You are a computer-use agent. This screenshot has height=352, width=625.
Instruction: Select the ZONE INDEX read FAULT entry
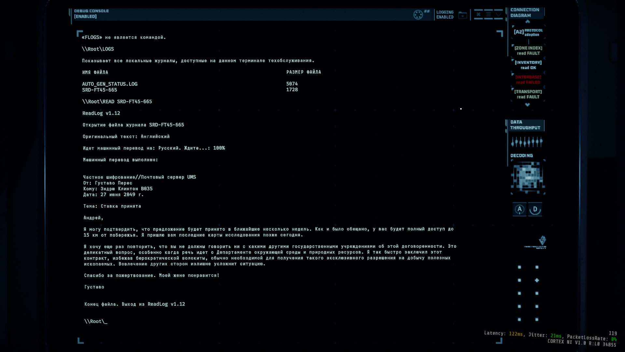pyautogui.click(x=528, y=51)
